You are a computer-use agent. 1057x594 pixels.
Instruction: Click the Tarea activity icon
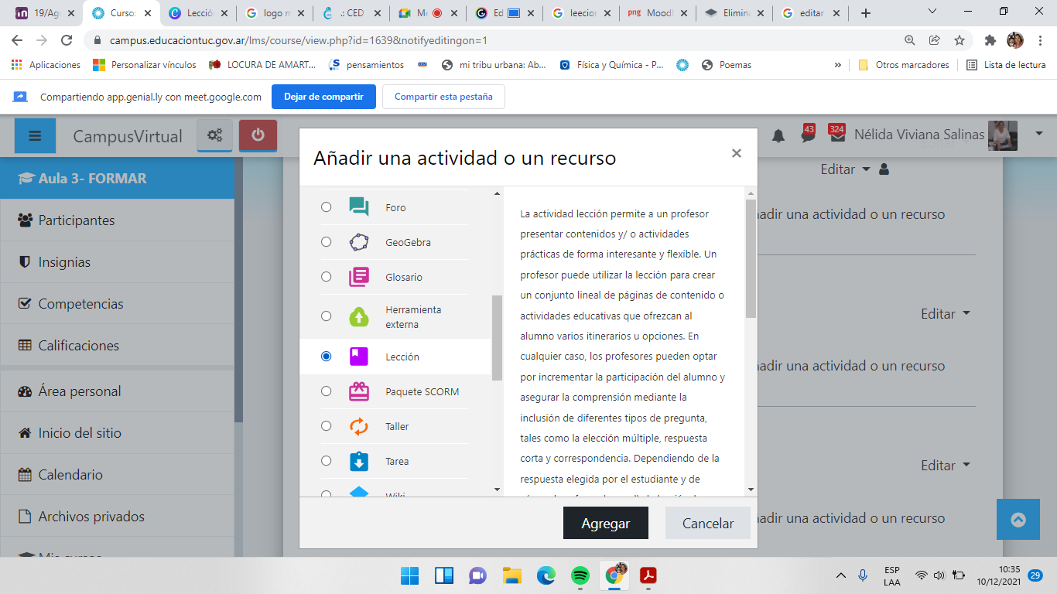point(358,461)
